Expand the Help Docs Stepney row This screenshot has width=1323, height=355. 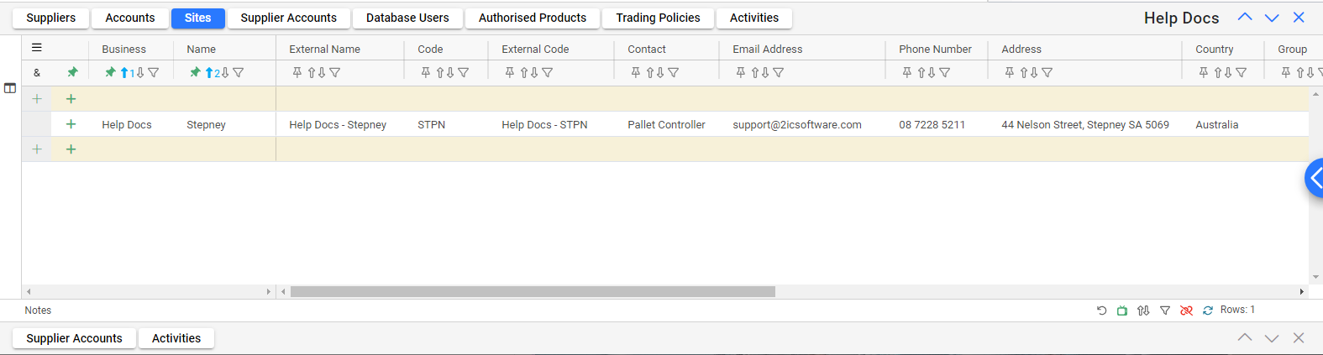click(71, 124)
